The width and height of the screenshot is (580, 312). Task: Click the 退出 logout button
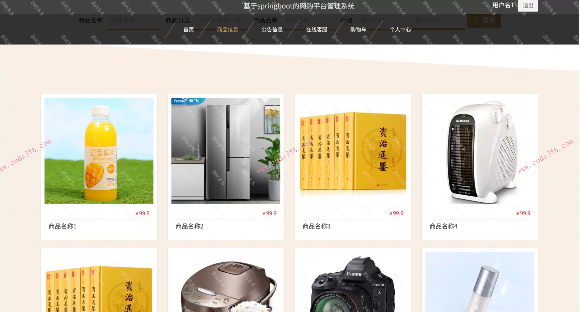click(527, 5)
